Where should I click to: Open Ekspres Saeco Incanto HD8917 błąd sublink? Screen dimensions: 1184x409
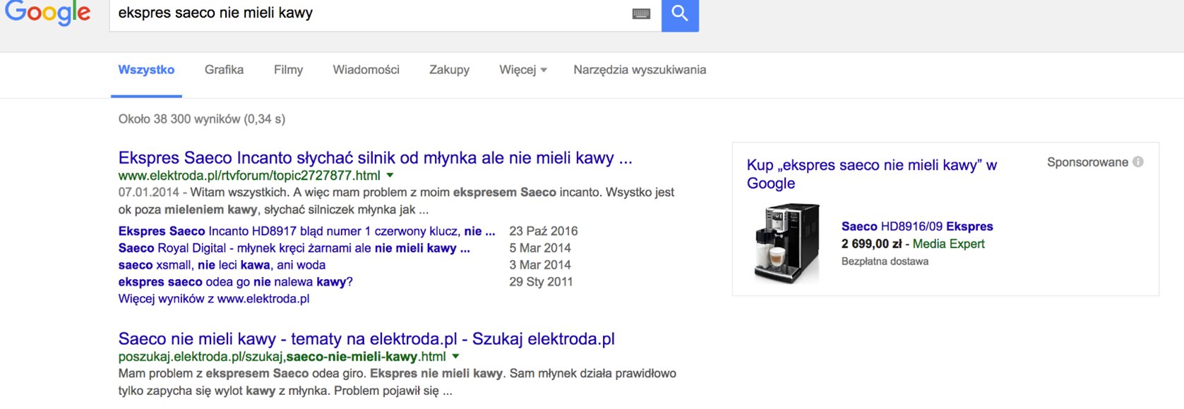pyautogui.click(x=306, y=231)
